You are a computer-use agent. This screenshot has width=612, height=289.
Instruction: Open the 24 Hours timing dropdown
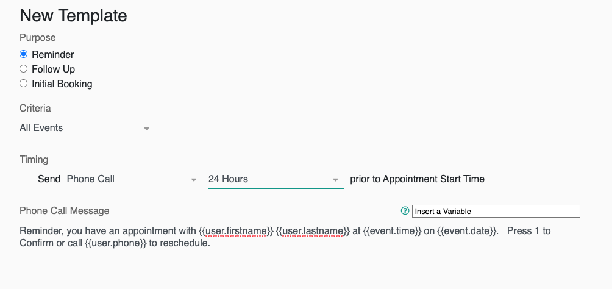point(276,179)
